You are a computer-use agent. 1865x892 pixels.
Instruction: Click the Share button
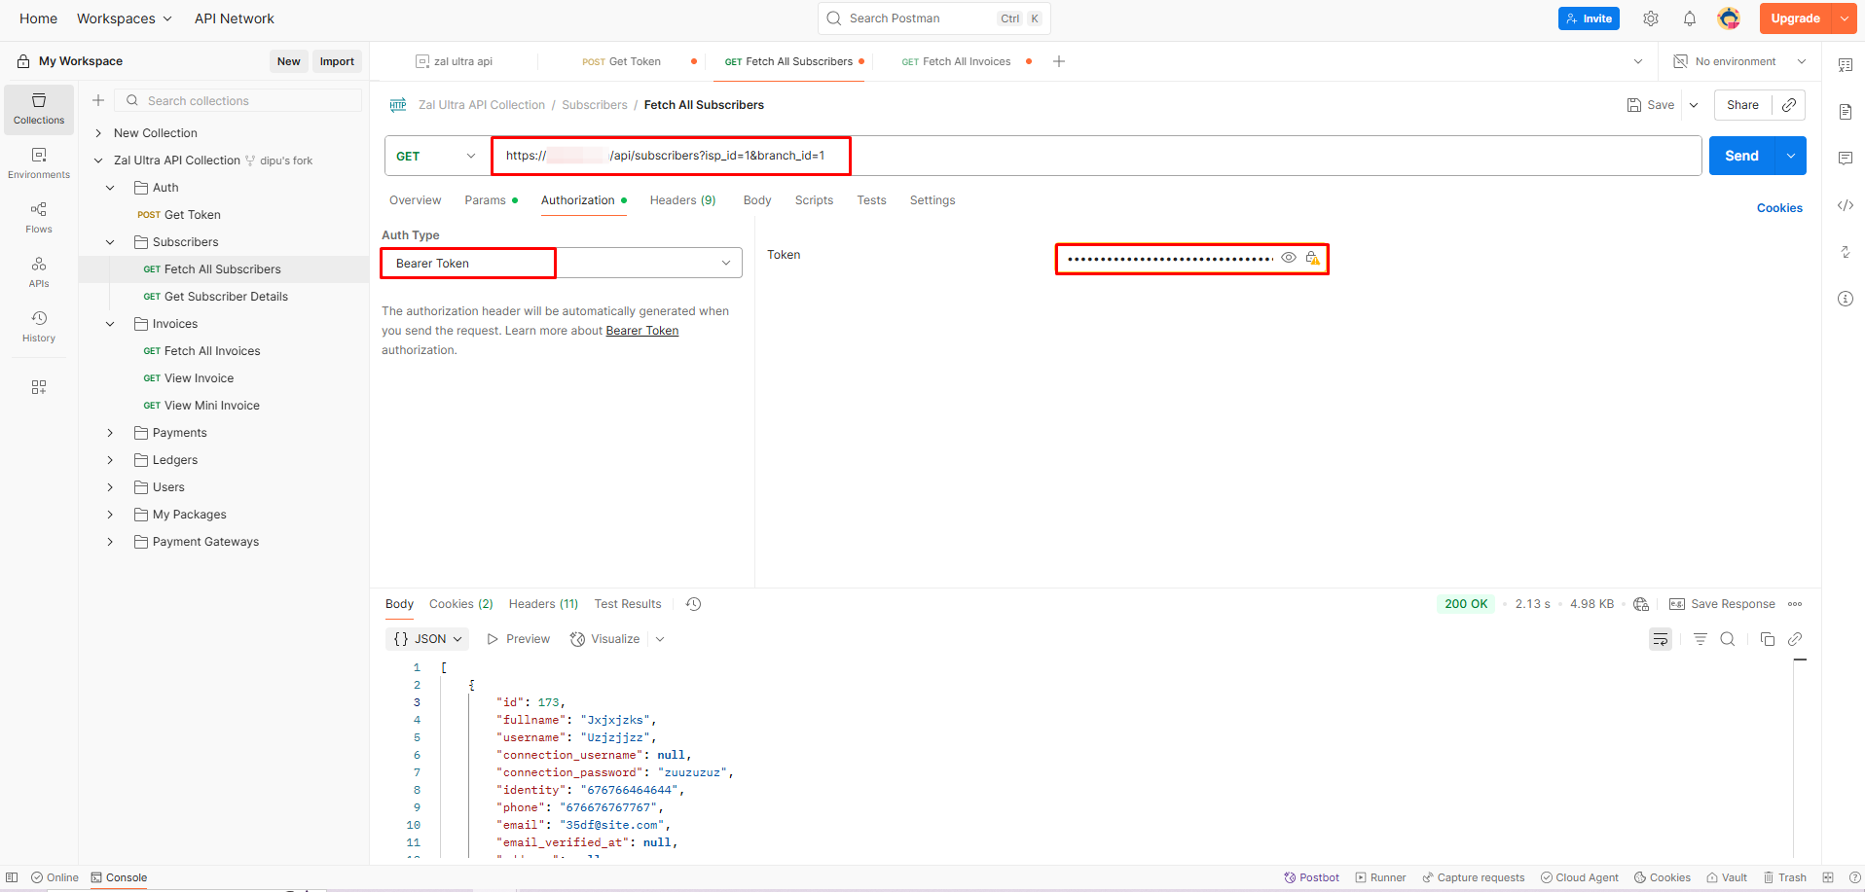1742,105
